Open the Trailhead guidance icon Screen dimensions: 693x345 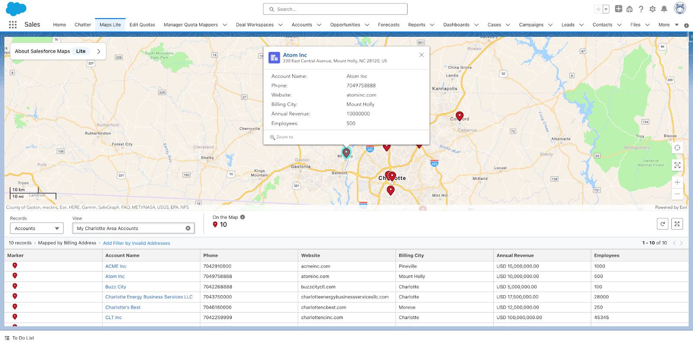point(630,9)
